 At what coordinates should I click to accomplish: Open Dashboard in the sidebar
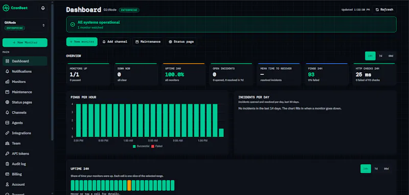click(25, 61)
